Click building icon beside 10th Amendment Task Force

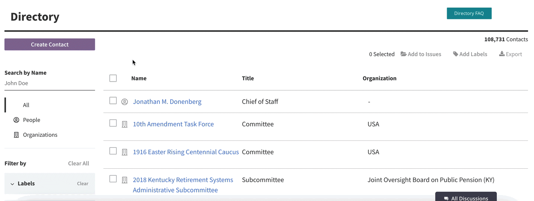pos(125,124)
